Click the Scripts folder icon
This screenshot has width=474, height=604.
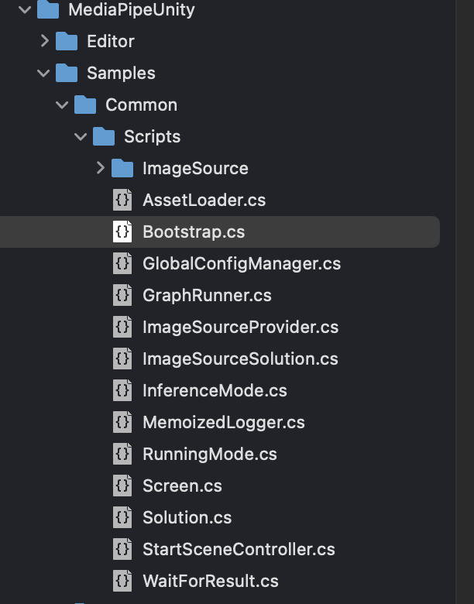[x=104, y=136]
